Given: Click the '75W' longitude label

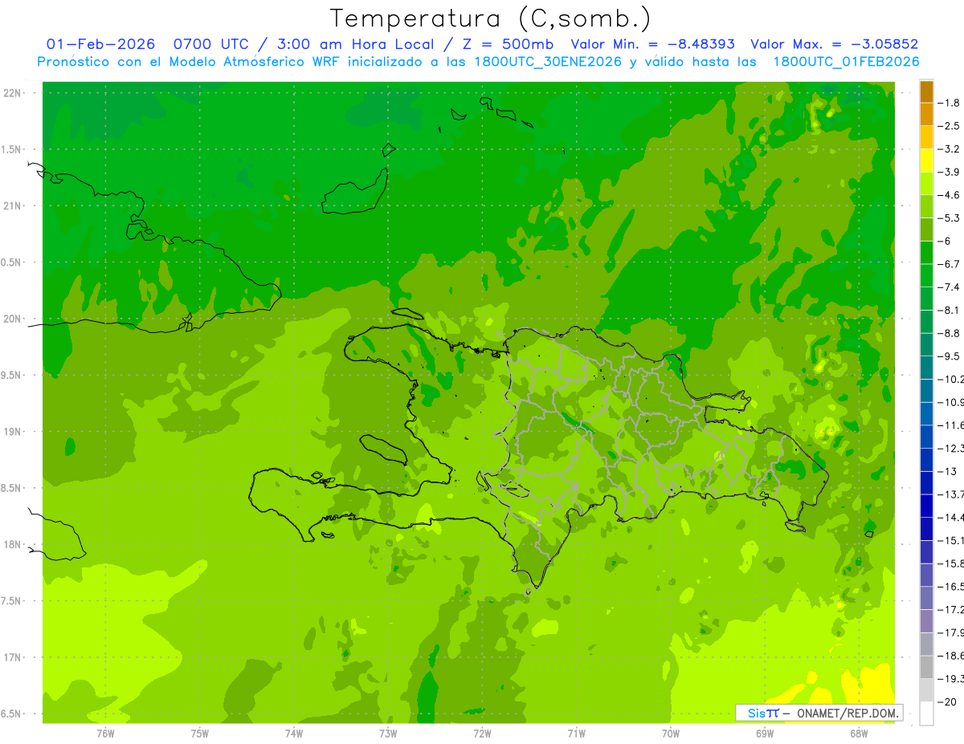Looking at the screenshot, I should 200,733.
